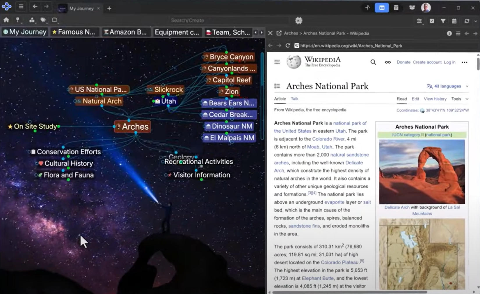Screen dimensions: 480x294
Task: Open the tags toolbar icon
Action: click(43, 20)
